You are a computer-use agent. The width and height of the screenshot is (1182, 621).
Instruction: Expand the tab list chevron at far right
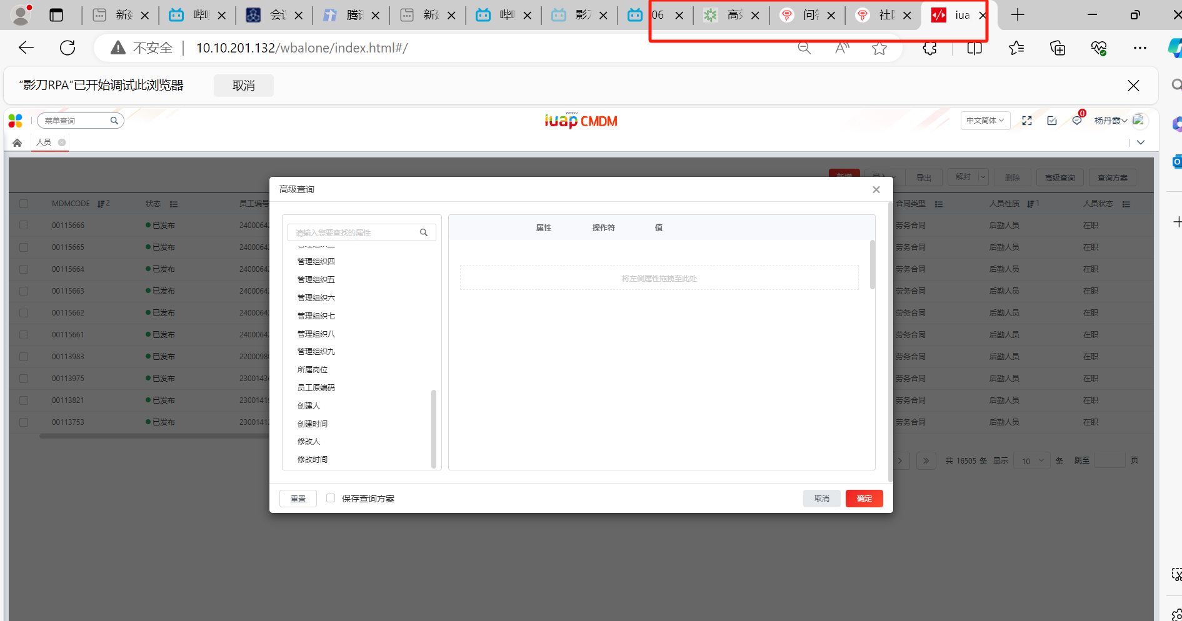click(x=1141, y=142)
